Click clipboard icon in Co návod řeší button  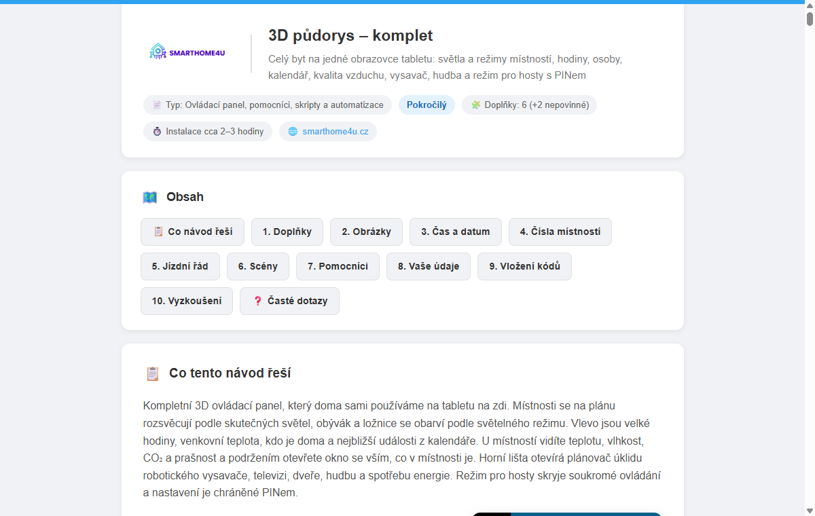point(158,232)
